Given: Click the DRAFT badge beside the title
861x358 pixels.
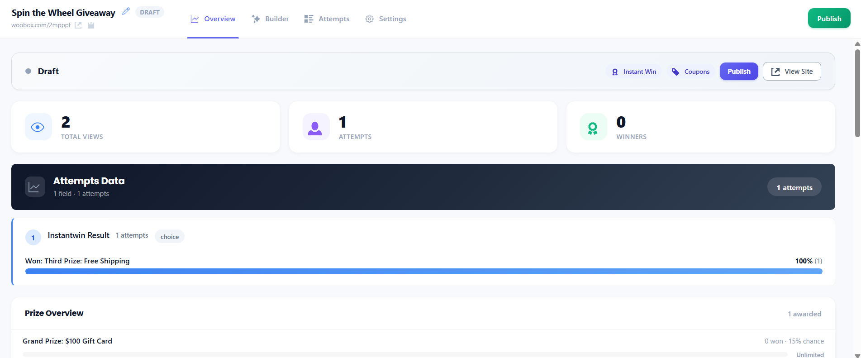Looking at the screenshot, I should pyautogui.click(x=150, y=12).
